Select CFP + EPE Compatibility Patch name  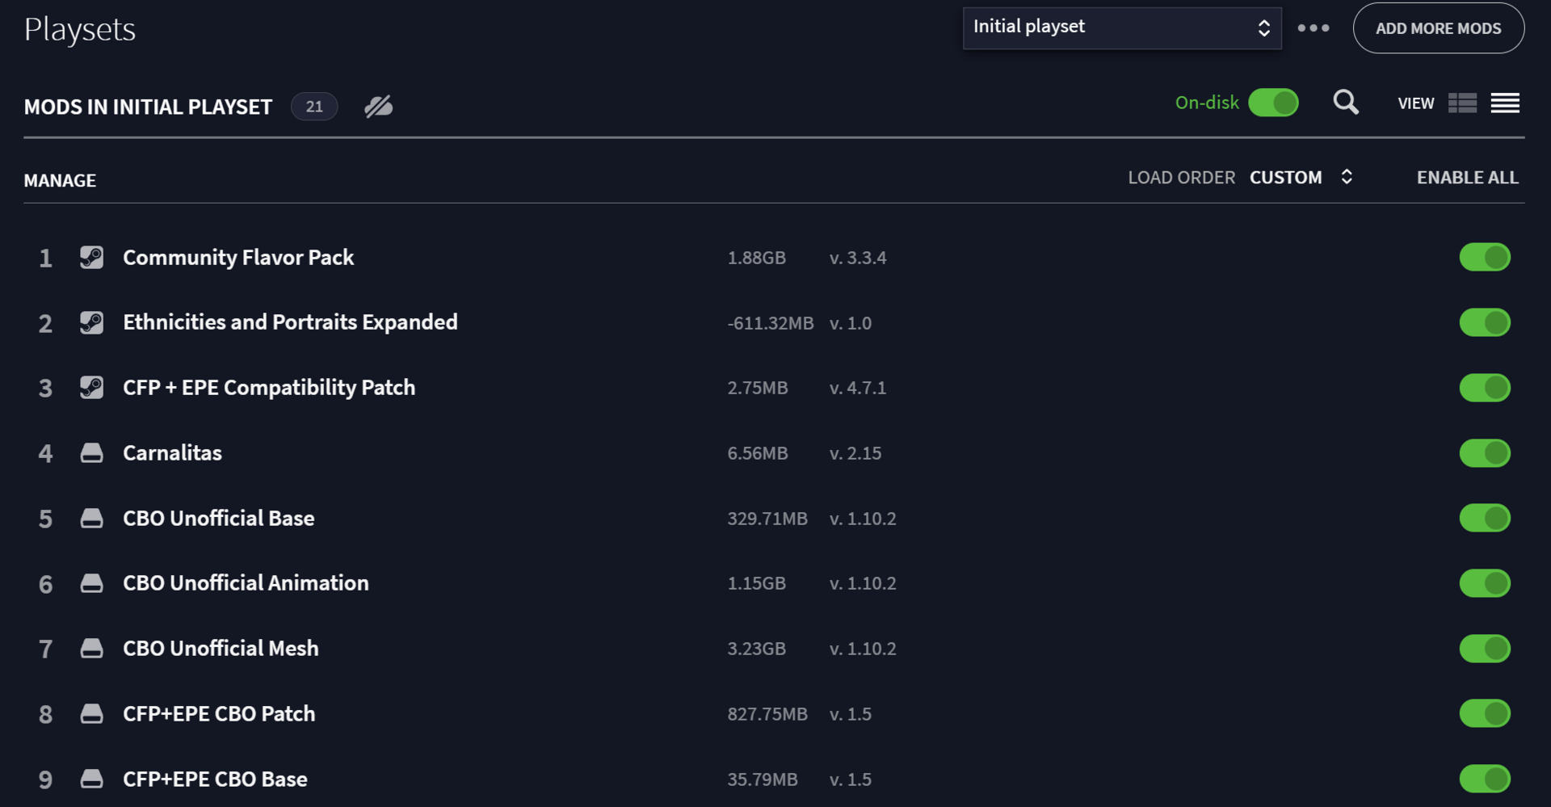269,388
